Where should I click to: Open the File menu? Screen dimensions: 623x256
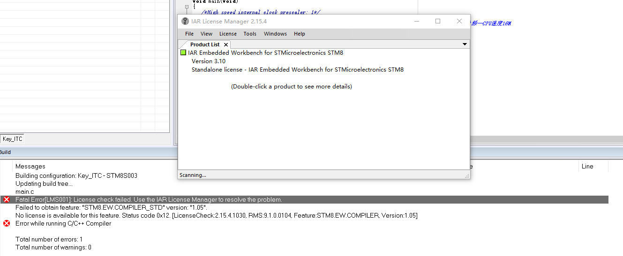point(189,34)
